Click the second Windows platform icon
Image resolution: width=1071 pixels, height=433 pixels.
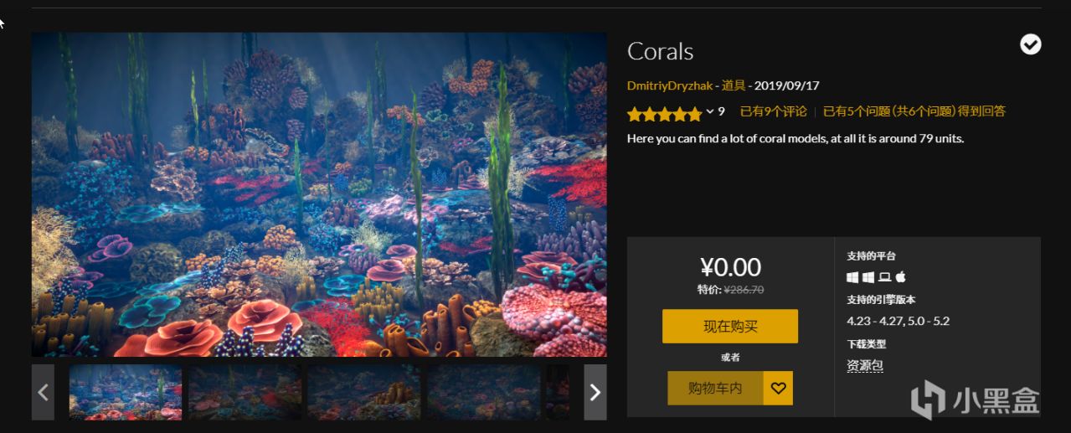click(x=868, y=276)
